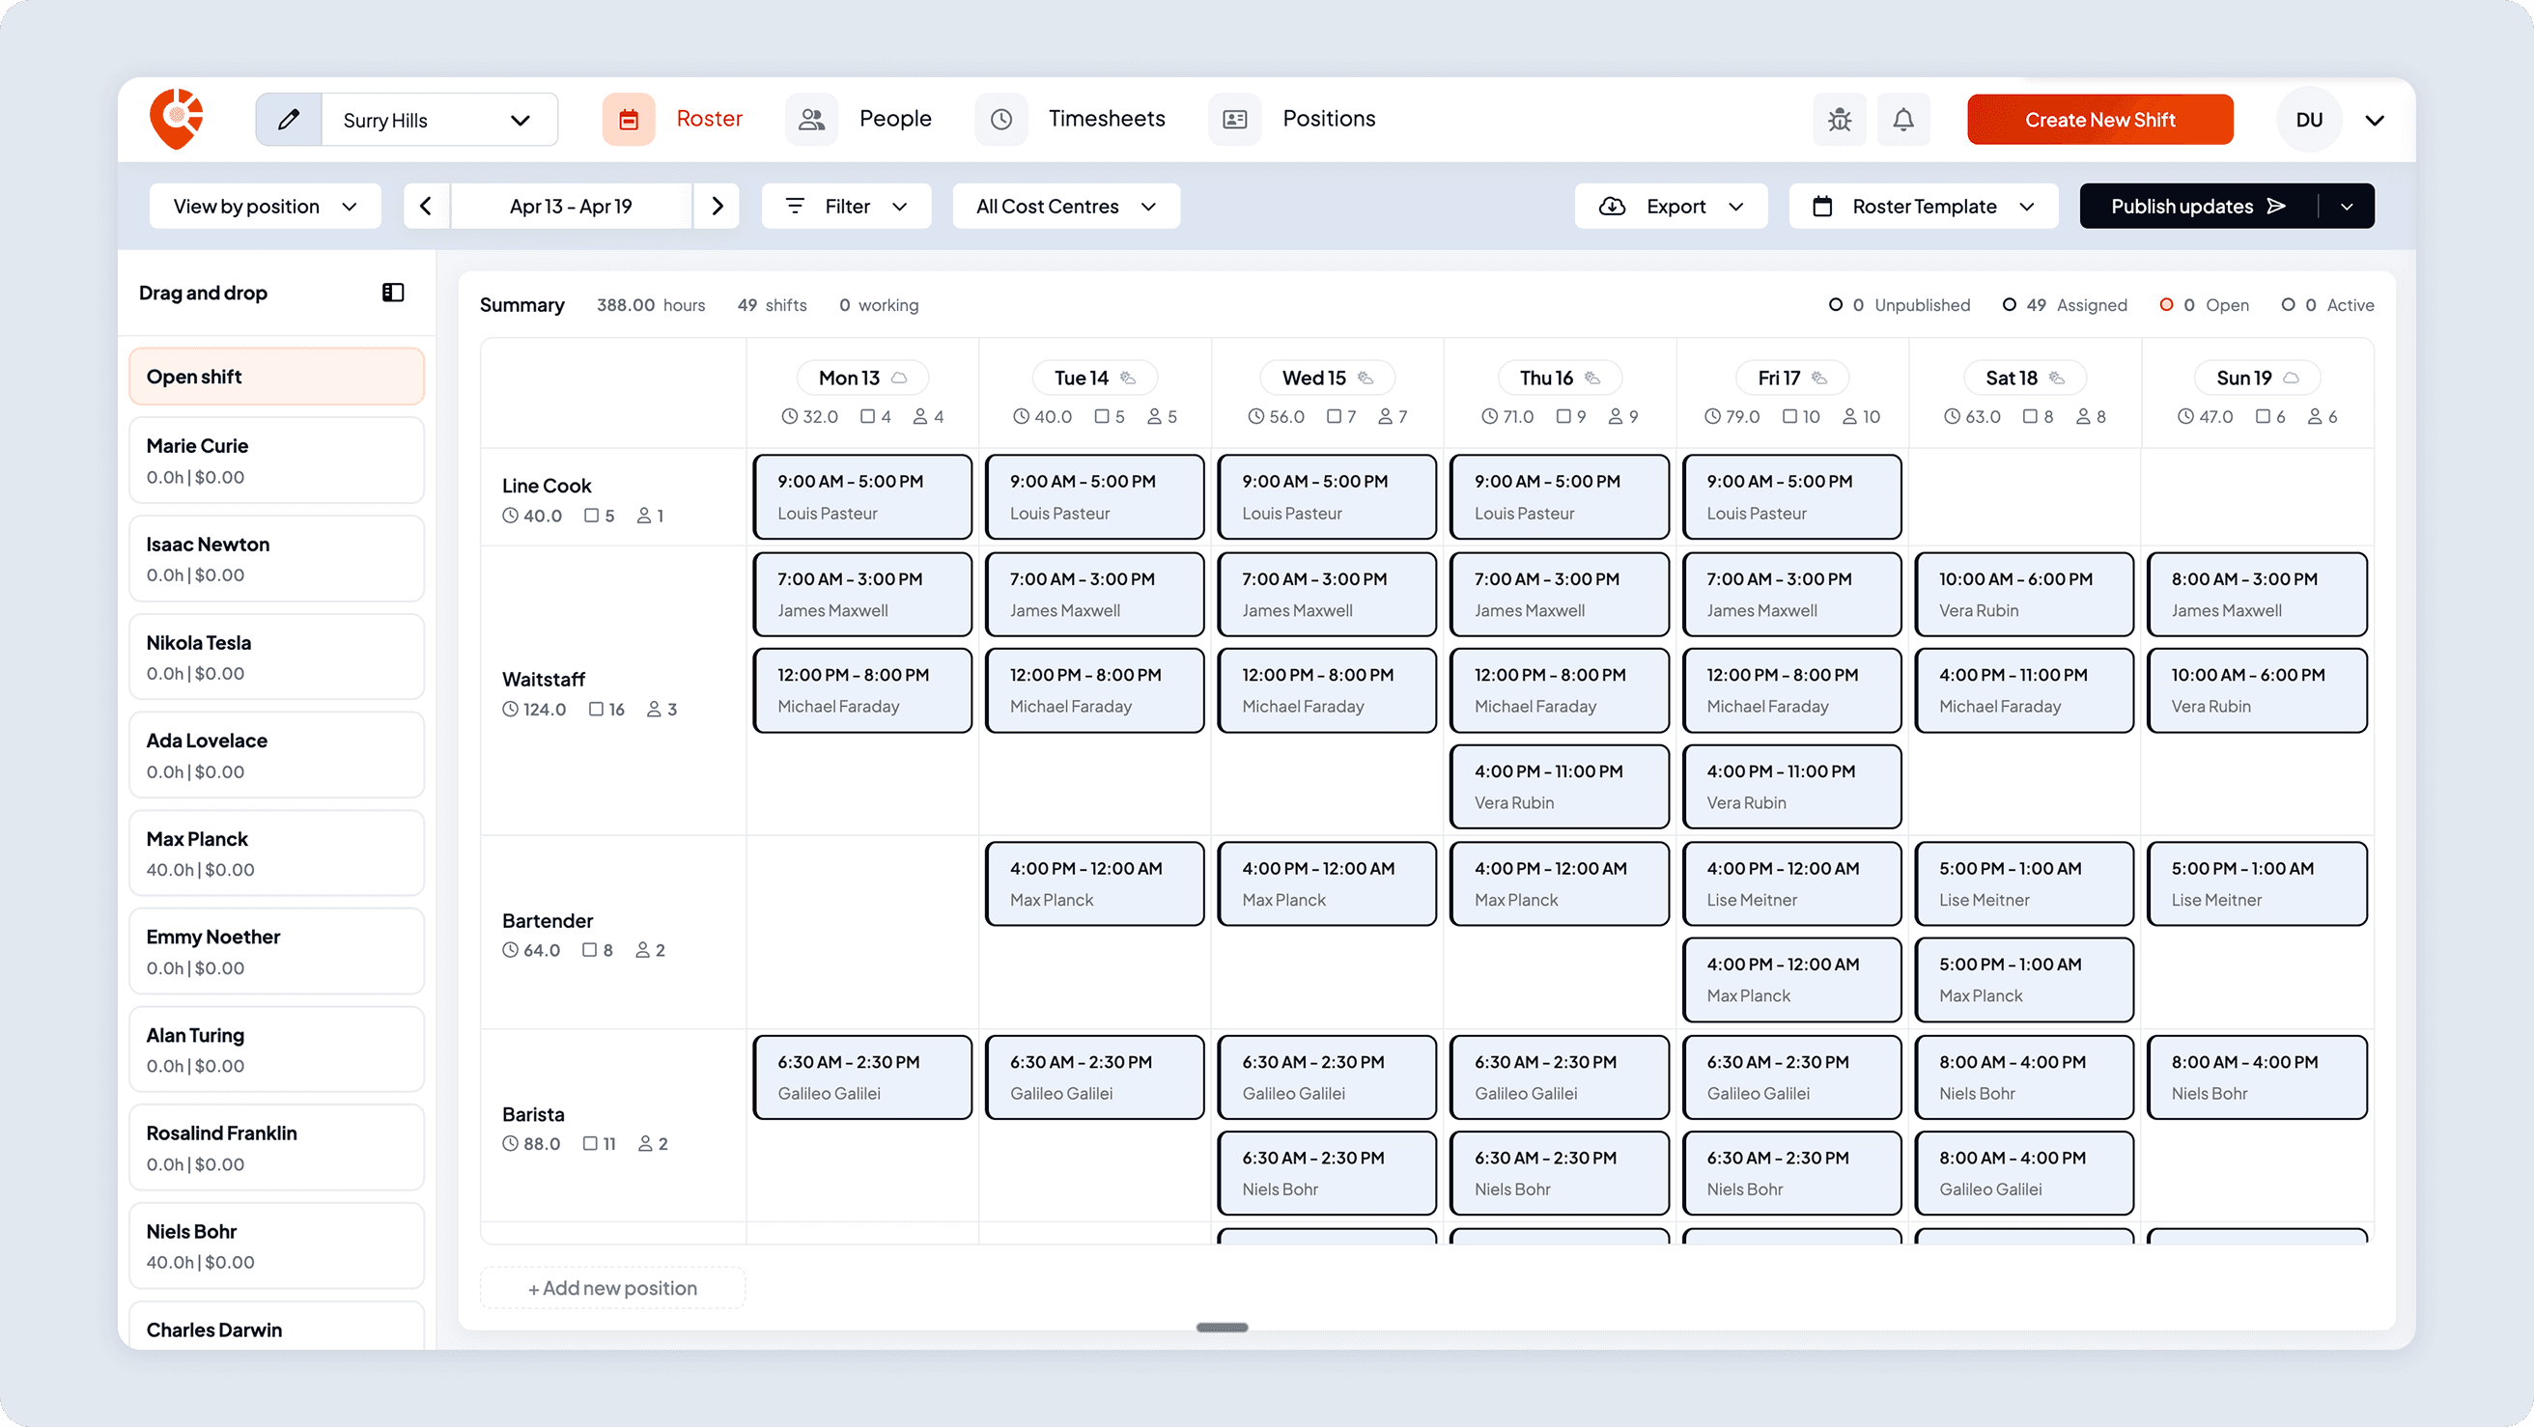The image size is (2534, 1427).
Task: Click weather icon beside Mon 13
Action: (899, 378)
